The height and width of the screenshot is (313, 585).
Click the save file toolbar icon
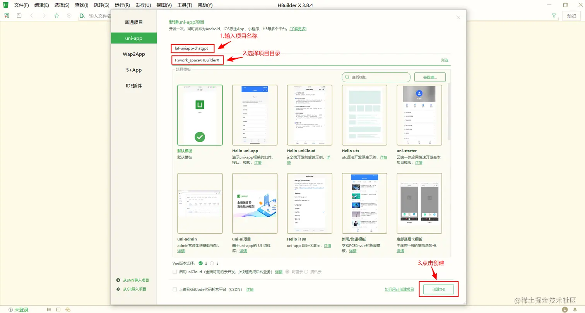19,15
